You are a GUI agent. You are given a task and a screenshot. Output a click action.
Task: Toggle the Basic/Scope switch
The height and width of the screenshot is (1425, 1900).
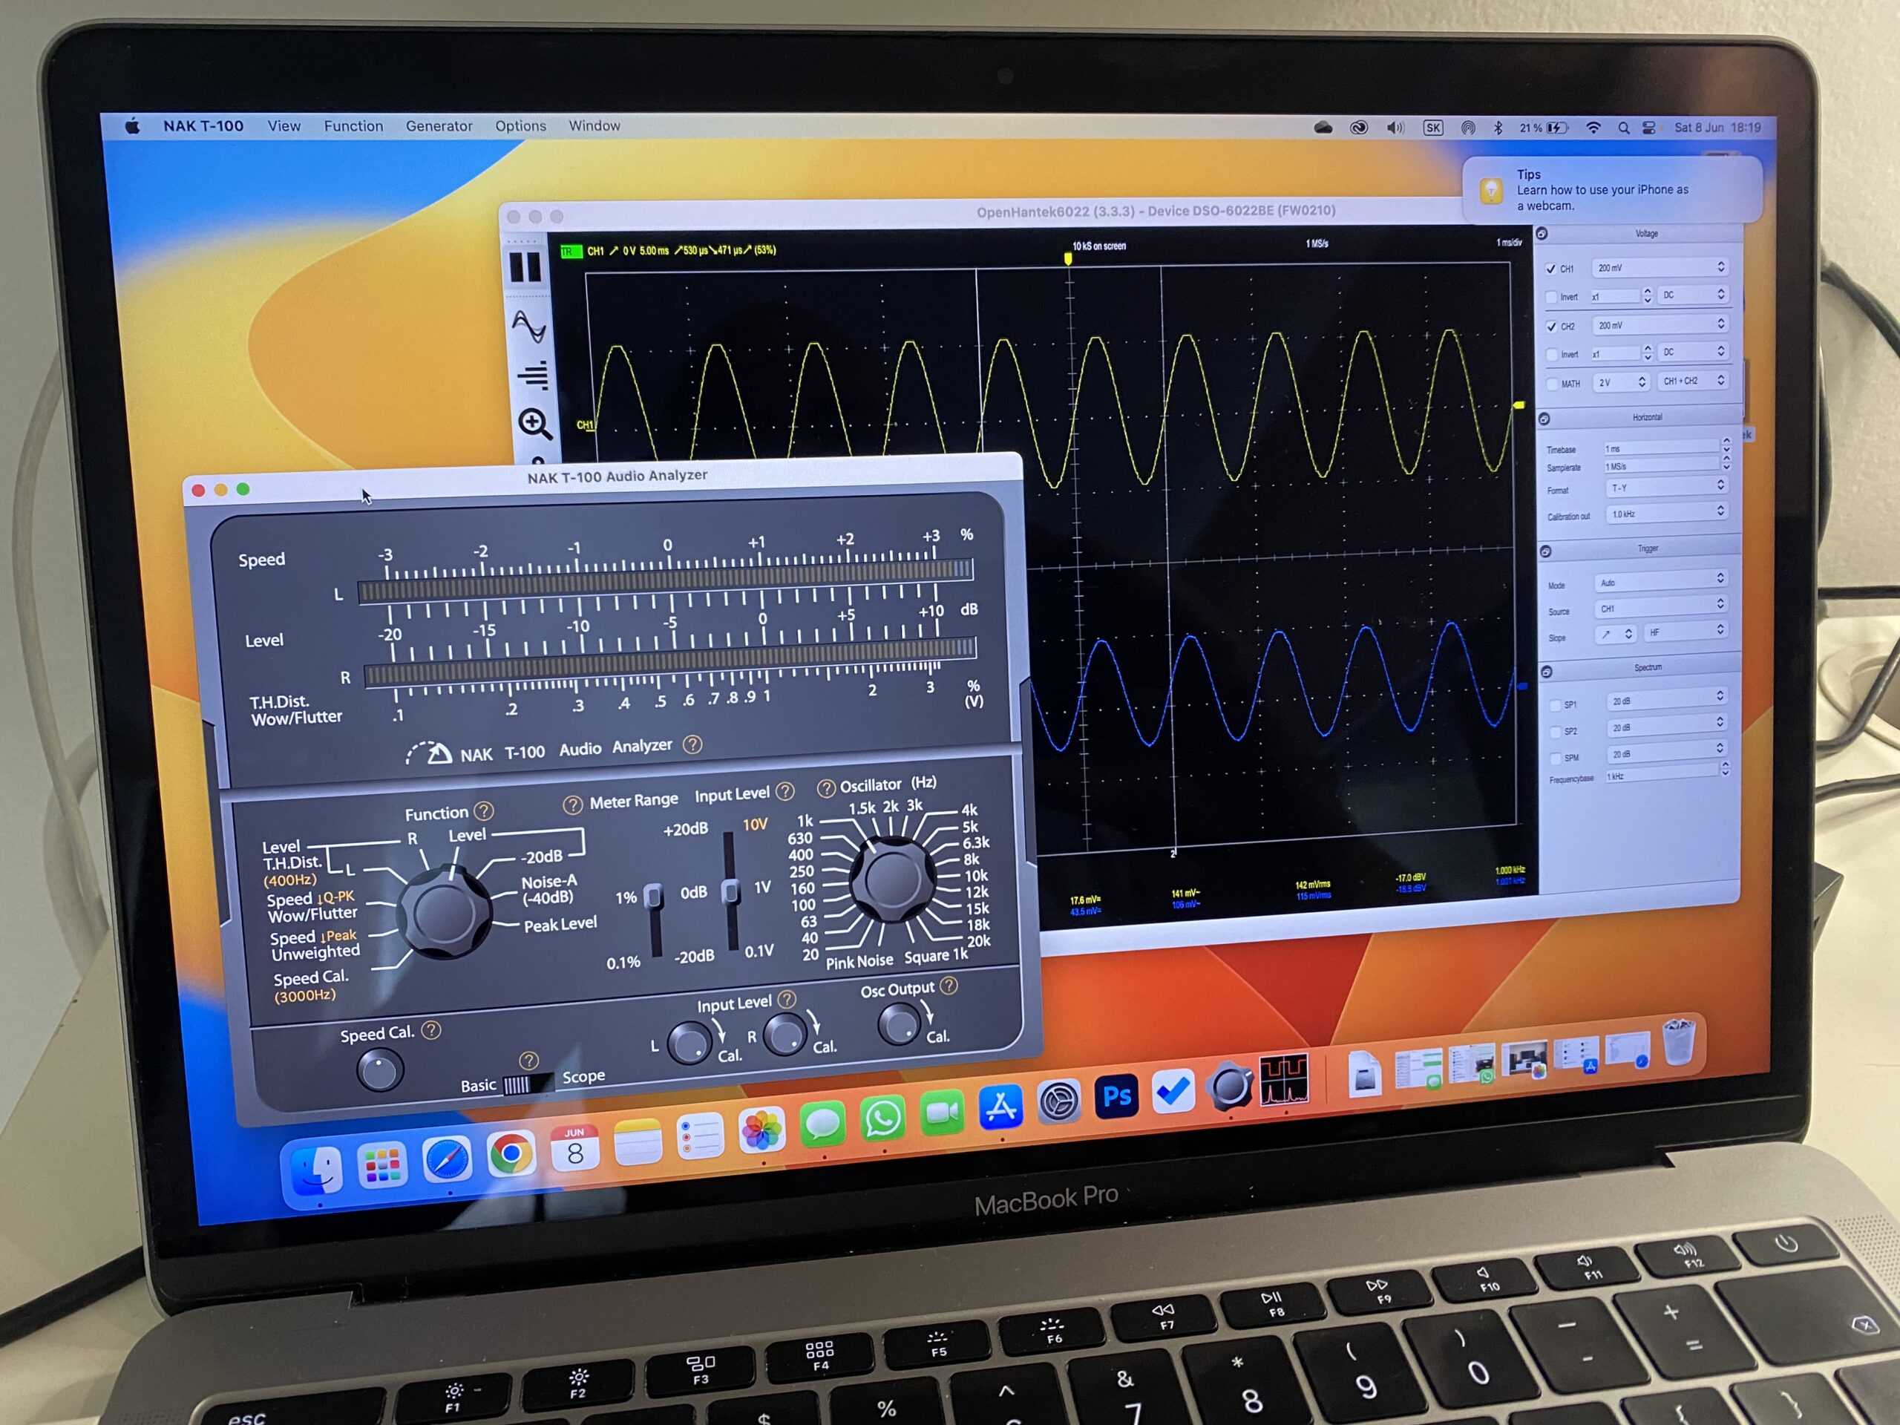(528, 1085)
